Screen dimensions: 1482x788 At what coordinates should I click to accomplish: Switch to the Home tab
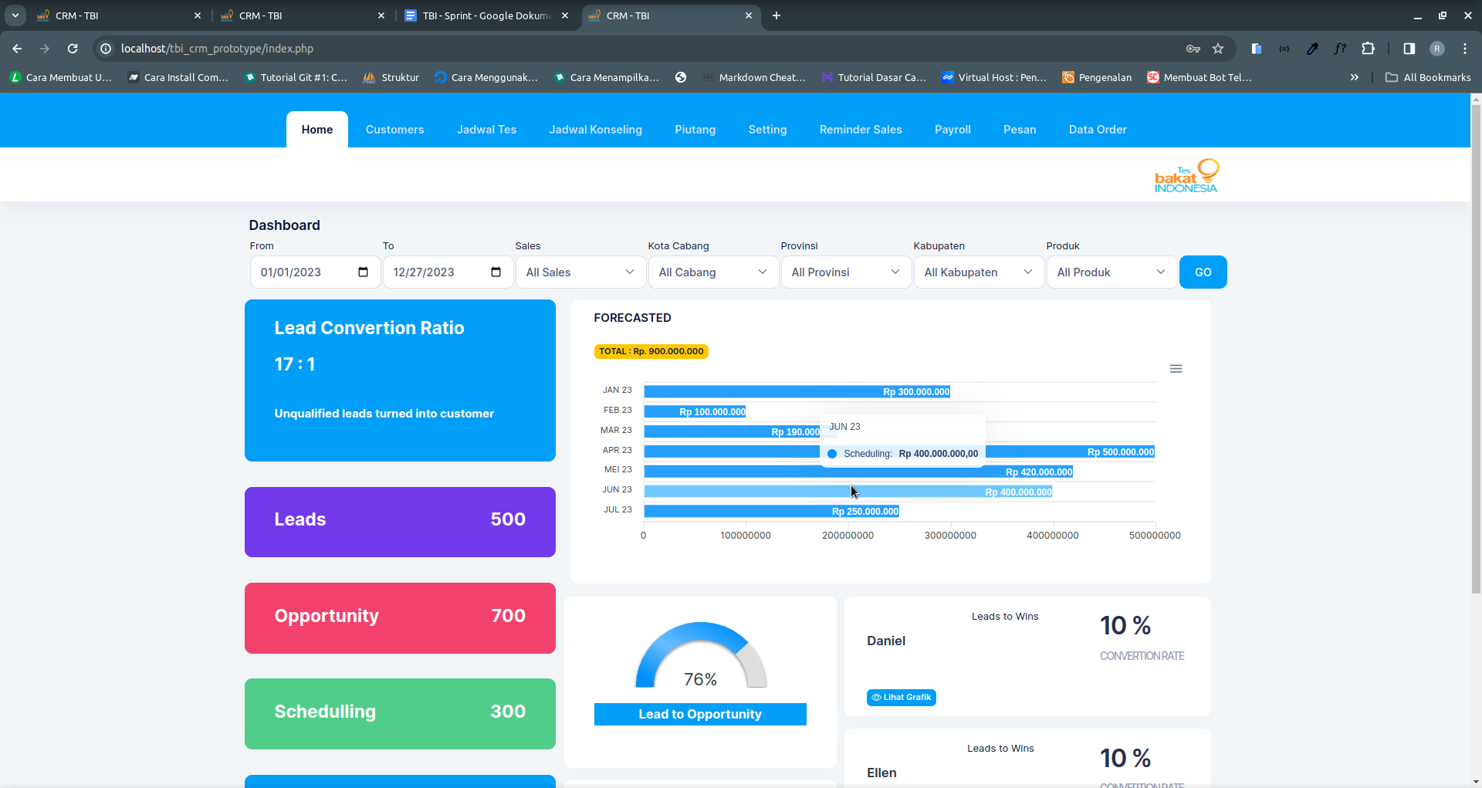317,130
